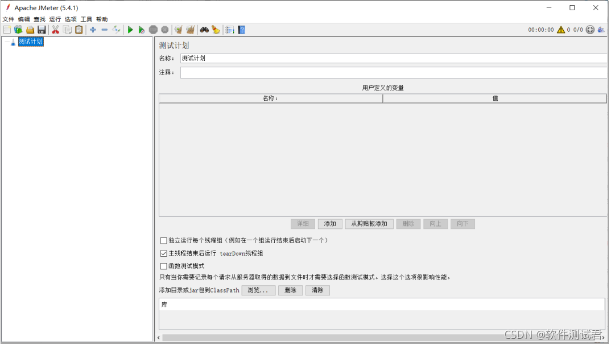
Task: Click the Clear All results icon
Action: click(x=190, y=30)
